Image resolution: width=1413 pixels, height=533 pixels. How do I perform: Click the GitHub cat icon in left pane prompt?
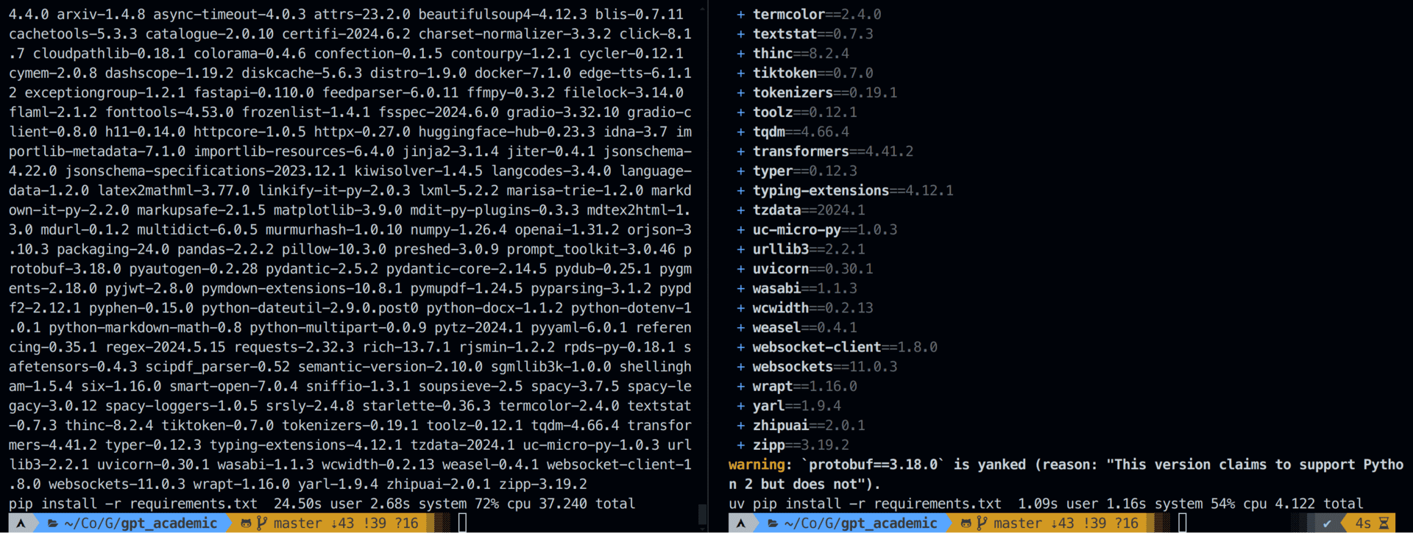point(246,523)
